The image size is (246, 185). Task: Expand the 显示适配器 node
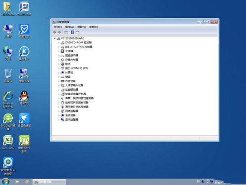coord(59,119)
